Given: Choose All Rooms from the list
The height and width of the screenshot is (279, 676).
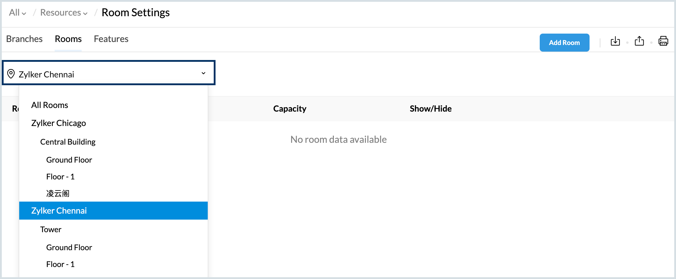Looking at the screenshot, I should click(50, 105).
